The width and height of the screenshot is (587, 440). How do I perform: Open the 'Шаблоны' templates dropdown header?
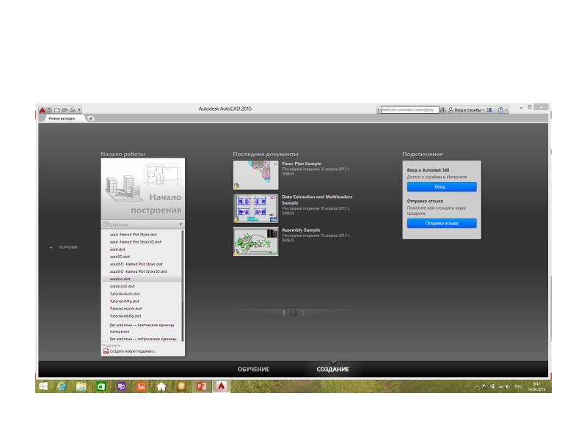coord(143,224)
